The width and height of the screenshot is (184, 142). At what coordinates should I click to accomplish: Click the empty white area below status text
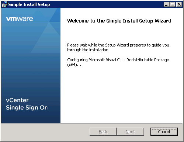click(x=121, y=95)
